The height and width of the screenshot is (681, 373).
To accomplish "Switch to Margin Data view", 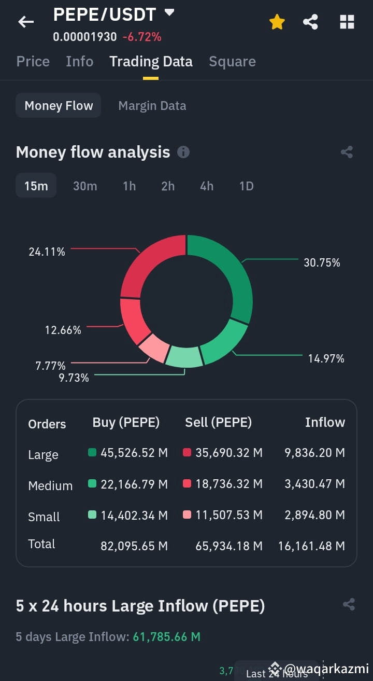I will click(152, 106).
